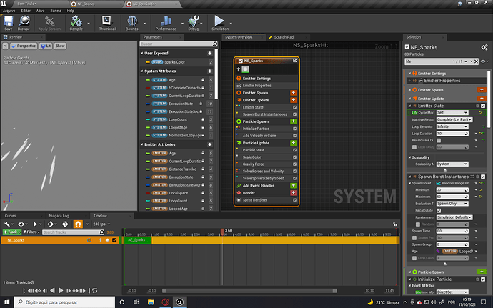Click the green Track add button
493x308 pixels.
12,232
